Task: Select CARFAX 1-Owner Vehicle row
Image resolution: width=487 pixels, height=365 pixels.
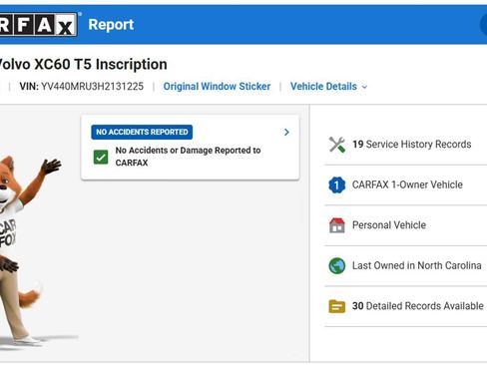Action: coord(406,184)
